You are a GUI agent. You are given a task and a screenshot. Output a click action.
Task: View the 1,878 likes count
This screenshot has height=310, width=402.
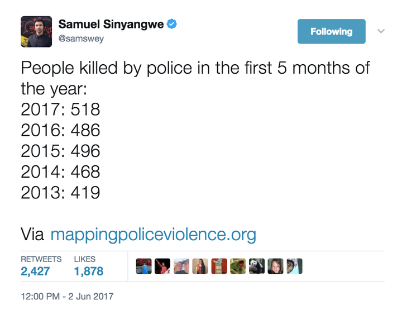pyautogui.click(x=88, y=271)
